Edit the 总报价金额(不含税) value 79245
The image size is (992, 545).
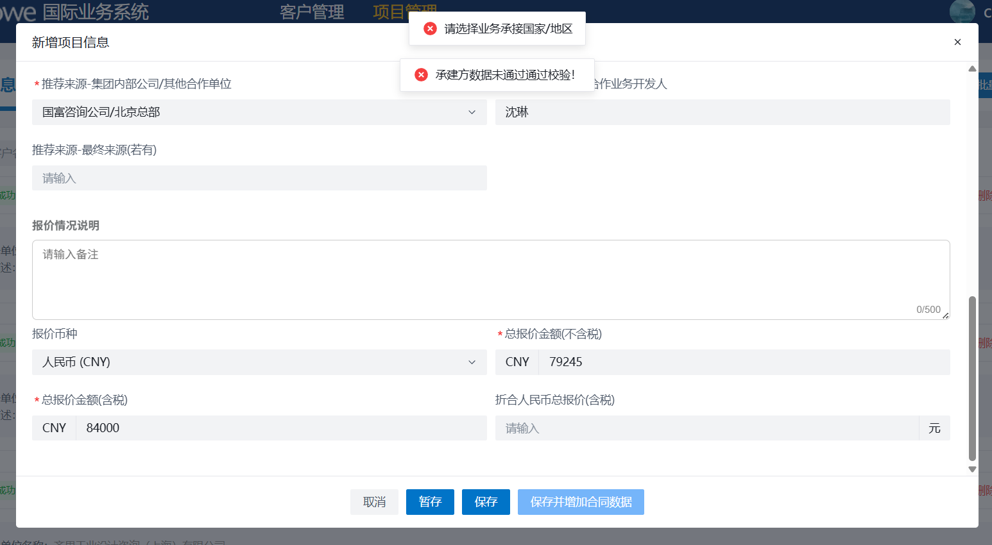click(x=744, y=362)
